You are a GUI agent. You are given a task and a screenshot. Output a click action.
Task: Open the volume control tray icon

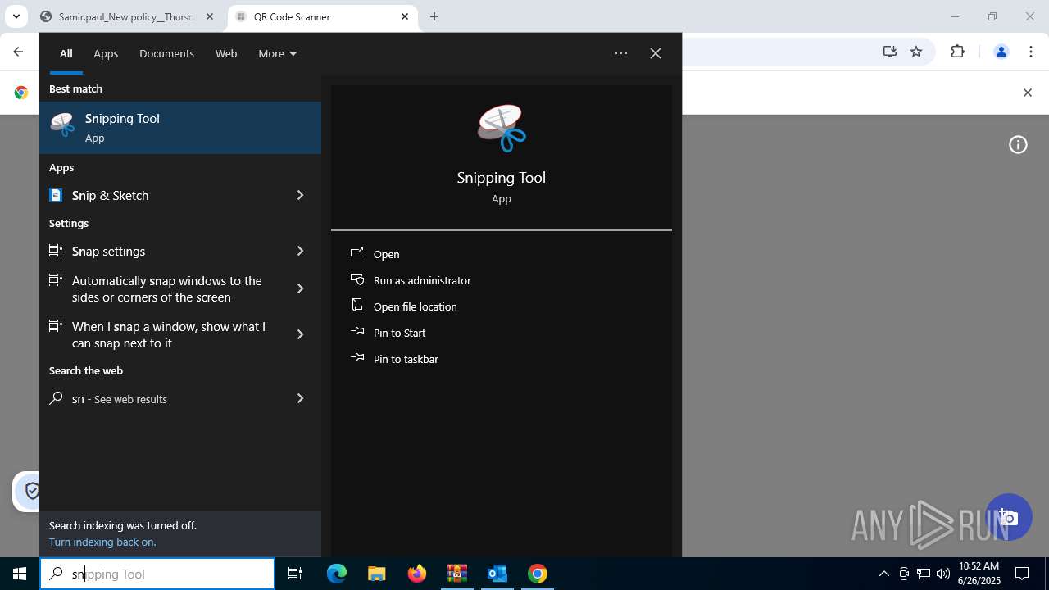coord(943,574)
